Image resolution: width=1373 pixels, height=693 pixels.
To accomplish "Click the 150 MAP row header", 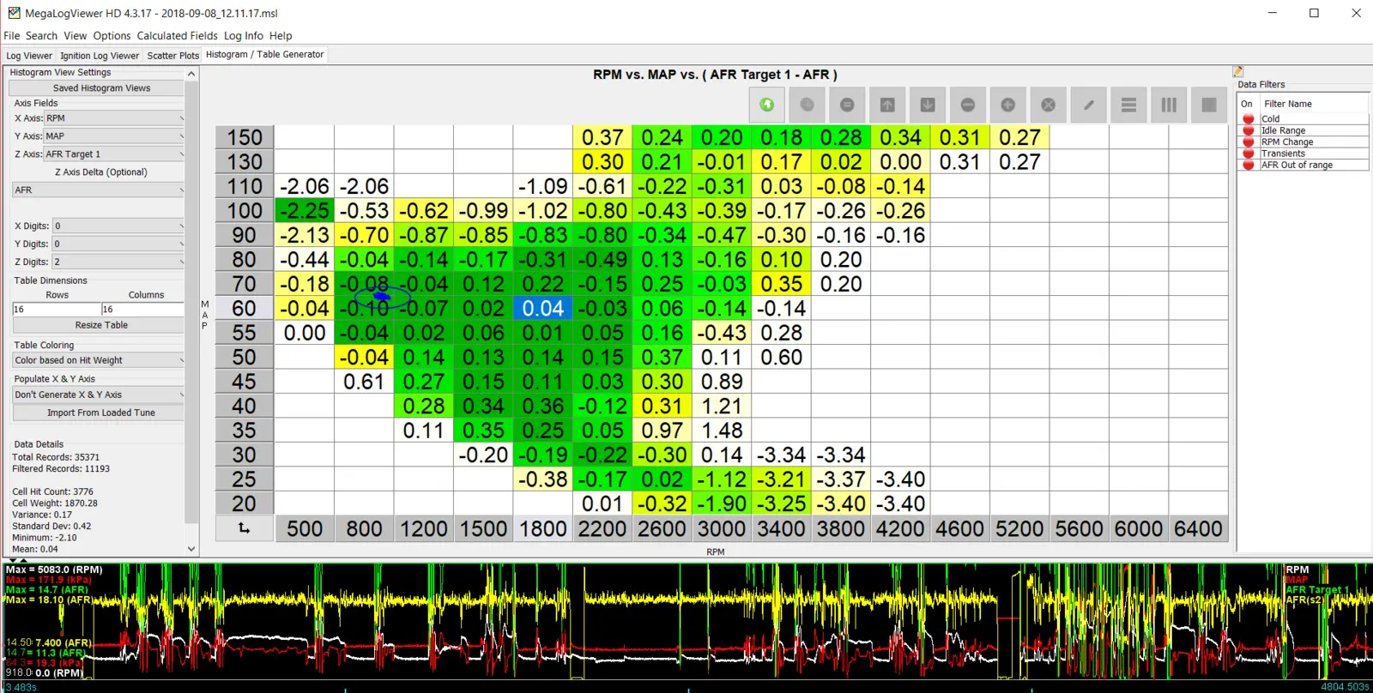I will (x=245, y=137).
